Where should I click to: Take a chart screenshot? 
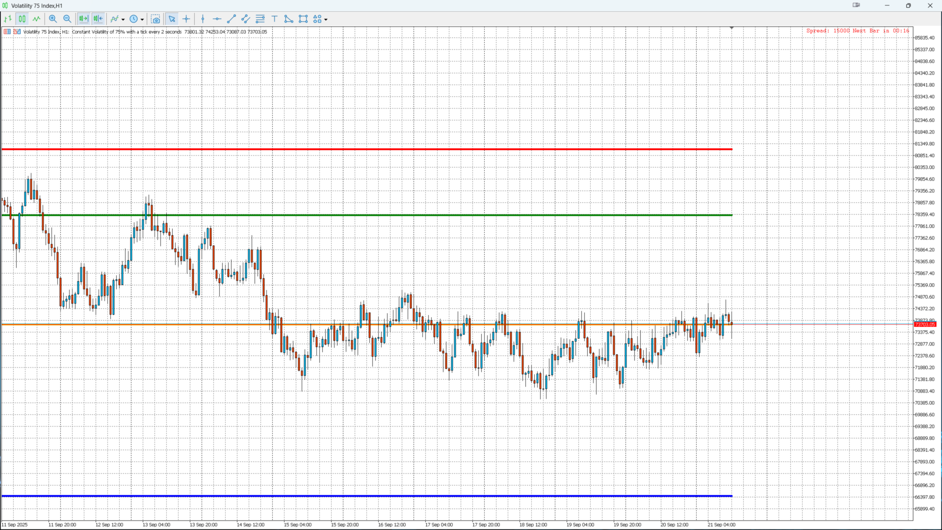pos(156,19)
